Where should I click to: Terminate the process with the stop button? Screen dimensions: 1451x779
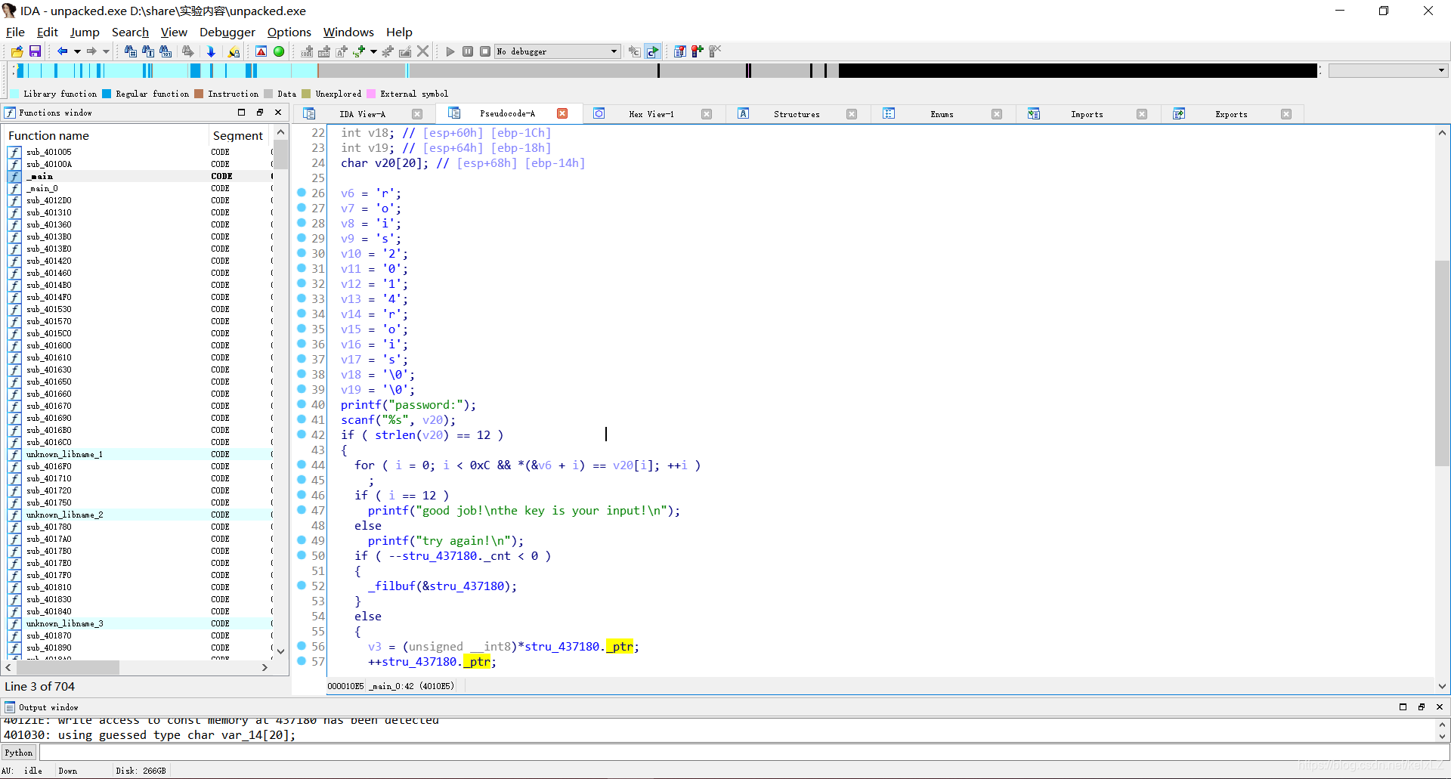[x=485, y=51]
